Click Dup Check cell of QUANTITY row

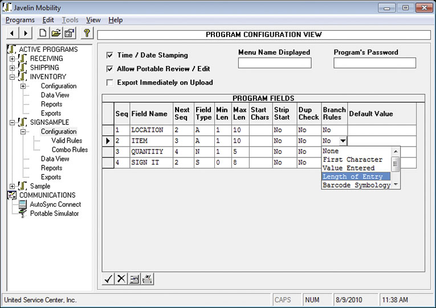309,152
